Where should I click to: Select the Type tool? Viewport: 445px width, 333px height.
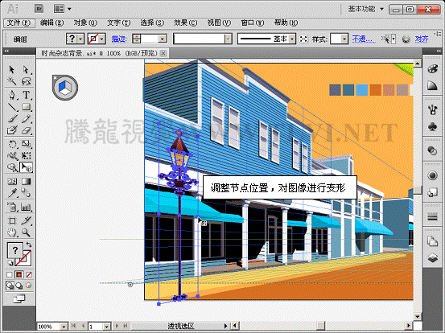pos(26,95)
